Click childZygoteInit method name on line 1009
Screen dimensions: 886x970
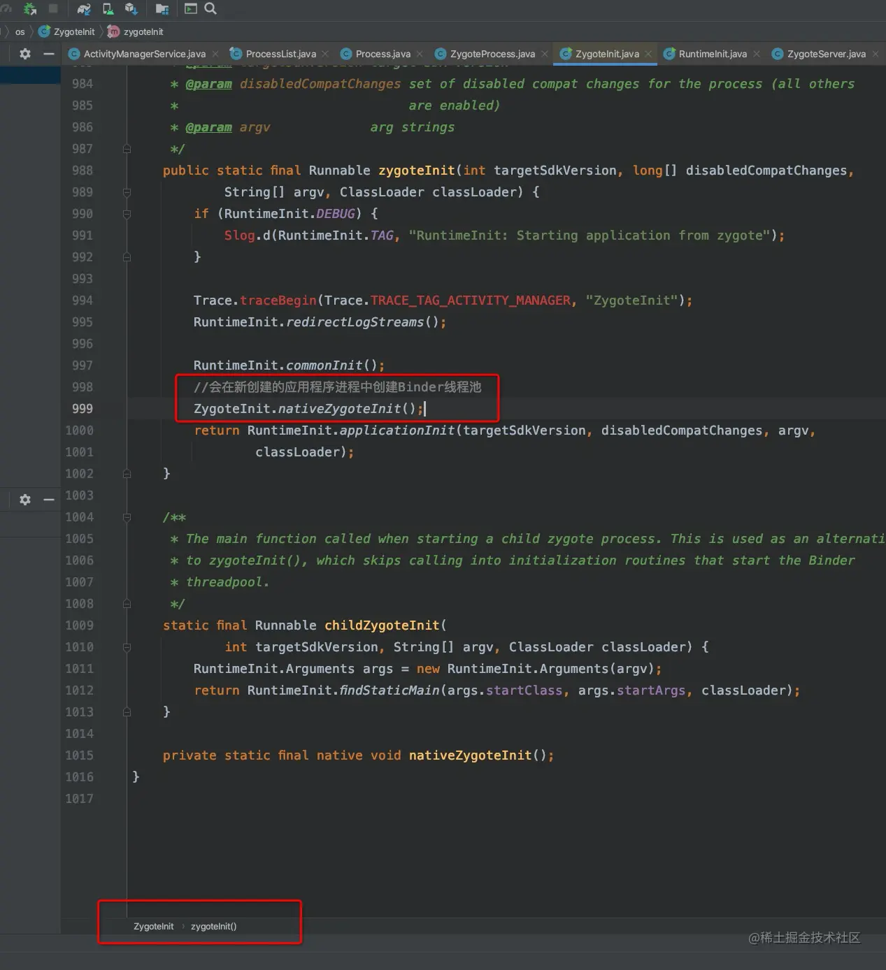[x=382, y=625]
